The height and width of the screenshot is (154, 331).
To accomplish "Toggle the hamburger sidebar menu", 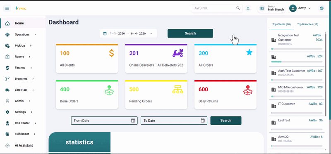I will (x=7, y=8).
